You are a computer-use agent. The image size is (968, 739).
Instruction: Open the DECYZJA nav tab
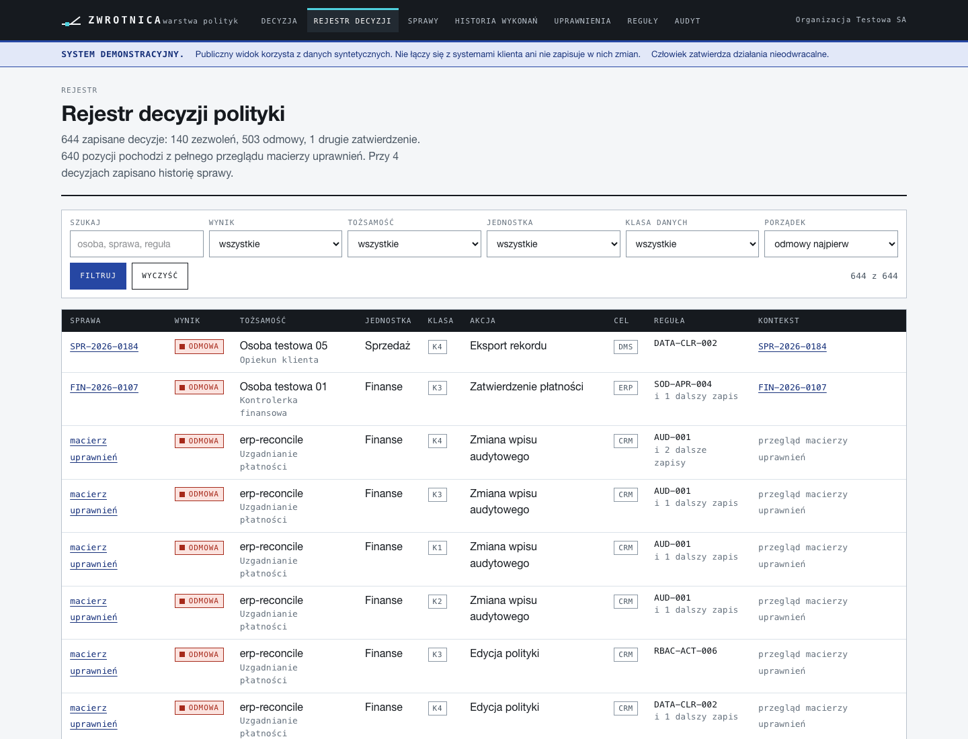279,21
